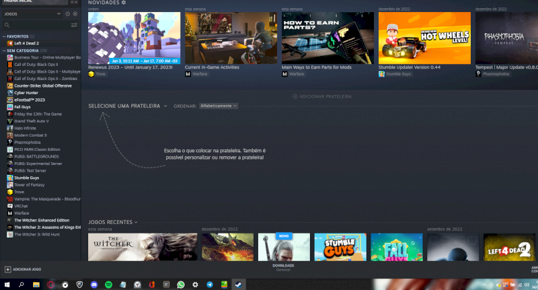Select Tower of Fantasy in the sidebar
This screenshot has width=538, height=290.
29,185
